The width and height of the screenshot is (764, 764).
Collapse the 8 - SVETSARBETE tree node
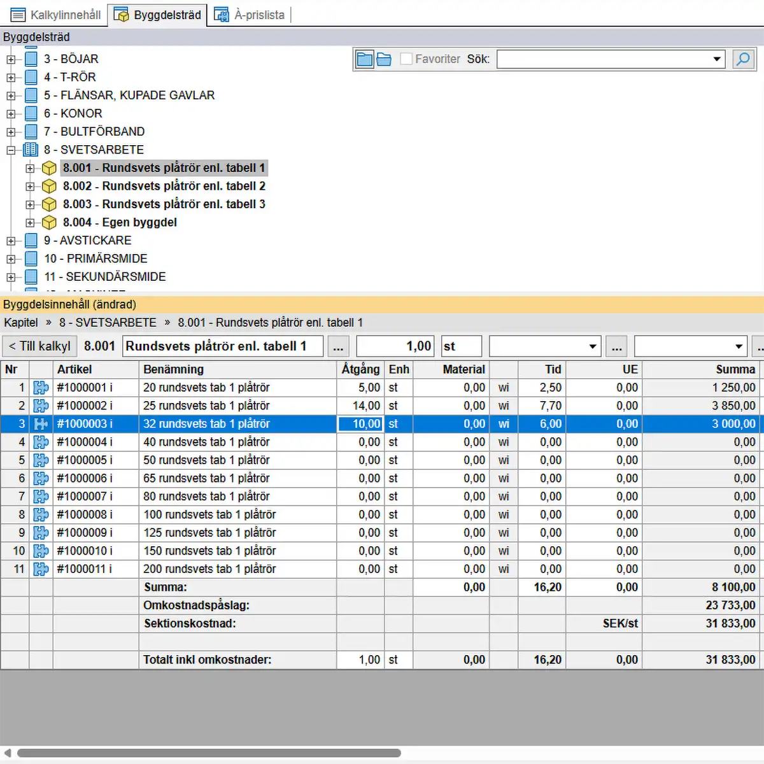pyautogui.click(x=11, y=150)
